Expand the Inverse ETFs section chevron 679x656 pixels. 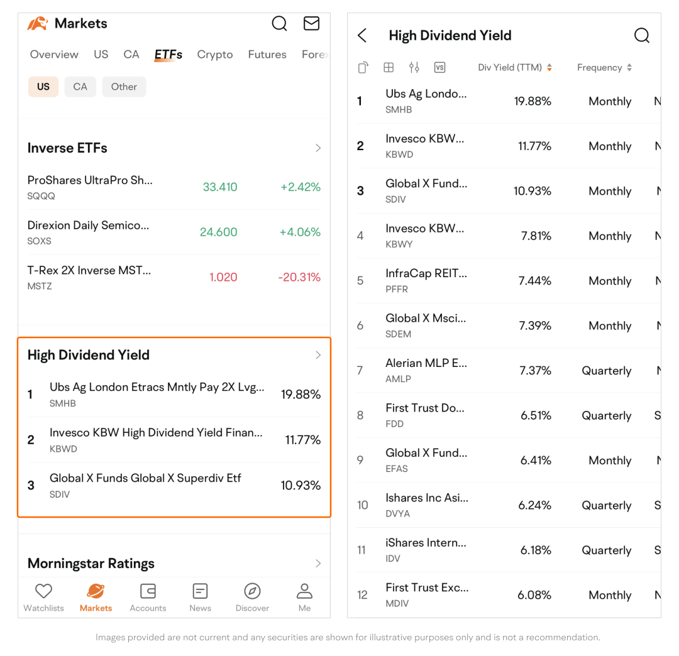(318, 148)
